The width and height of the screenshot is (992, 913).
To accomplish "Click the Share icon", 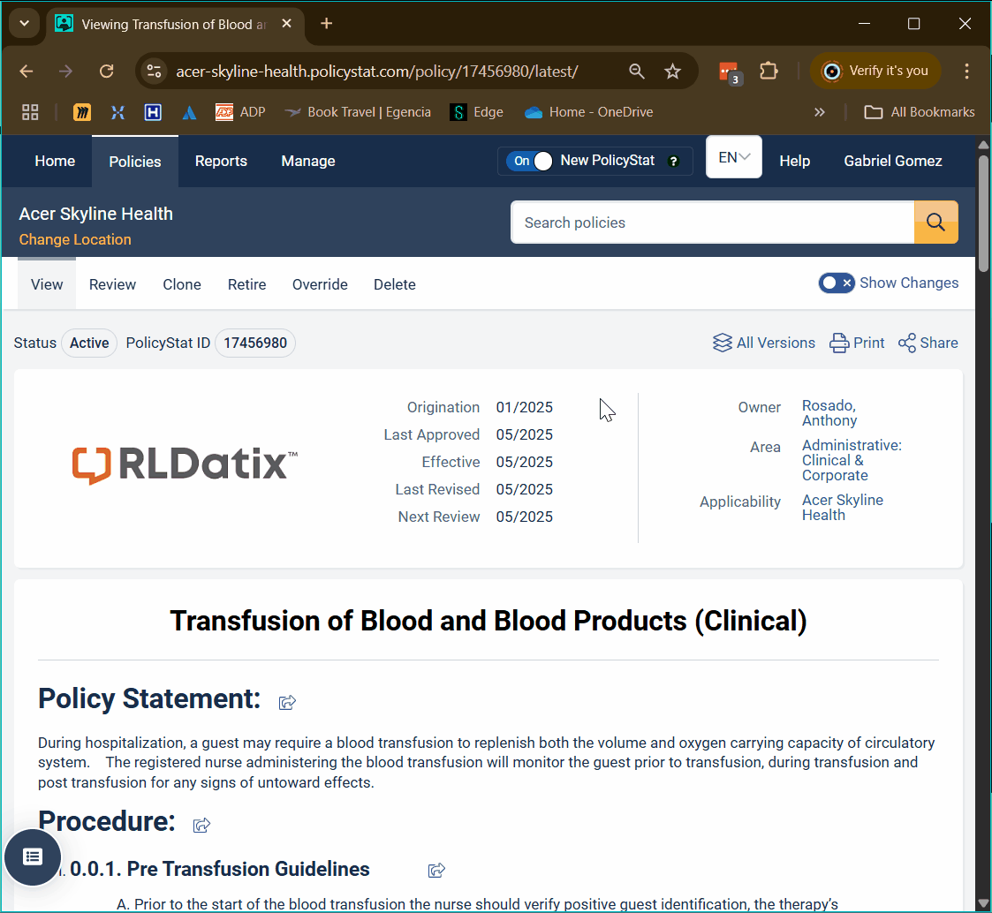I will pos(906,343).
